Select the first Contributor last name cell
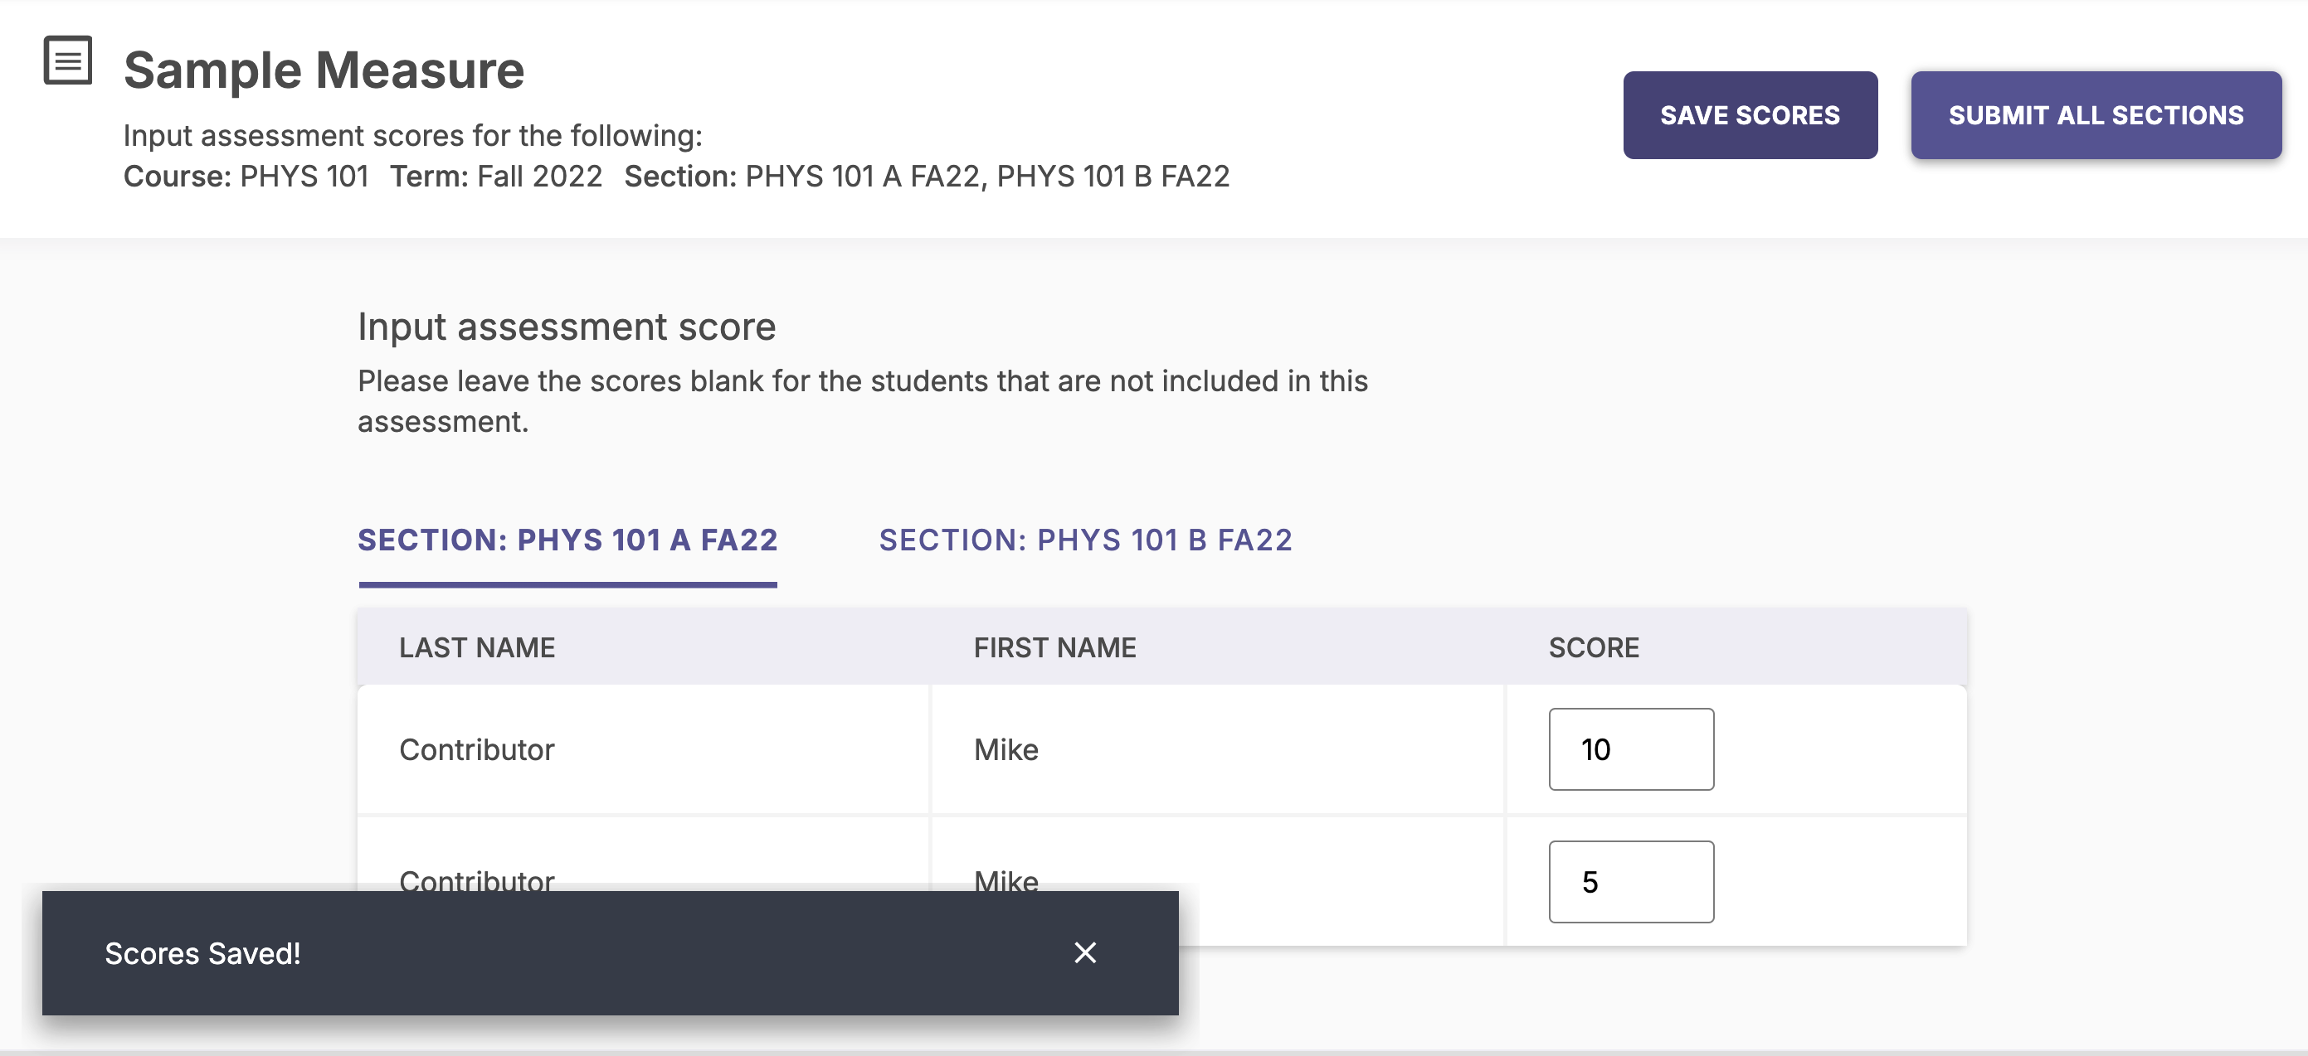2308x1056 pixels. pyautogui.click(x=477, y=749)
